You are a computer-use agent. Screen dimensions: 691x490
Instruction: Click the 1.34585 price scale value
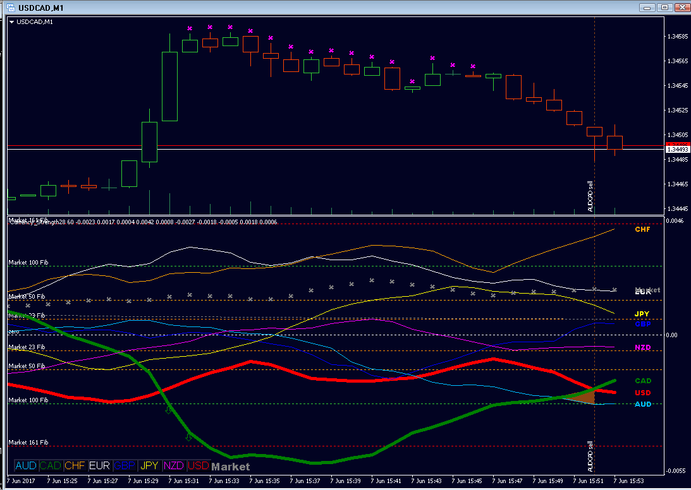[677, 36]
